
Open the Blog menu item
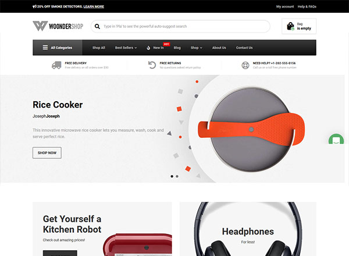[x=177, y=48]
